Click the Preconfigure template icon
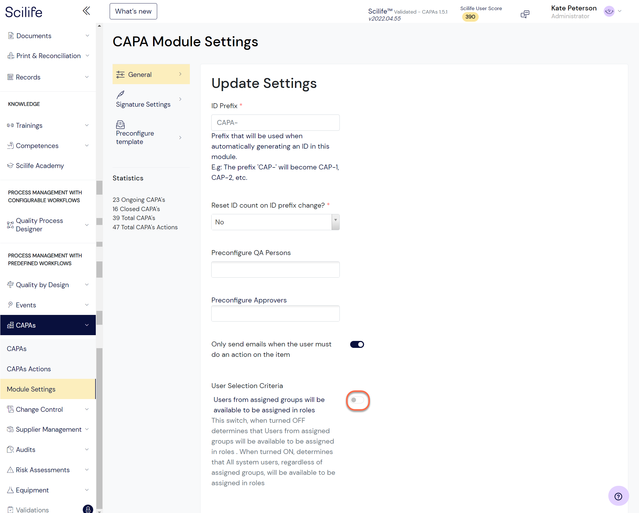 point(120,124)
